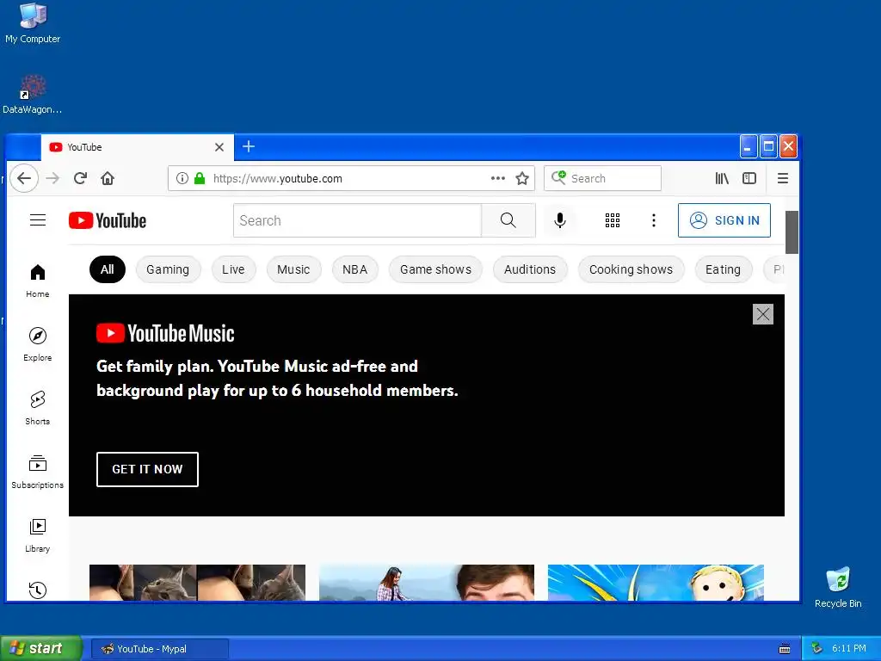Image resolution: width=881 pixels, height=661 pixels.
Task: Click the YouTube search input field
Action: tap(357, 220)
